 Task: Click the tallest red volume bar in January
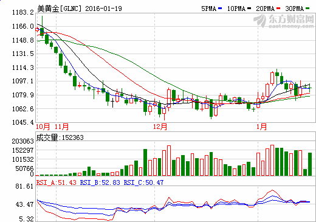(x=272, y=160)
